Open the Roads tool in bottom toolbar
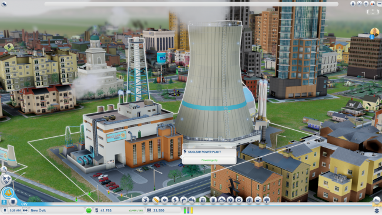The height and width of the screenshot is (215, 382). (155, 200)
